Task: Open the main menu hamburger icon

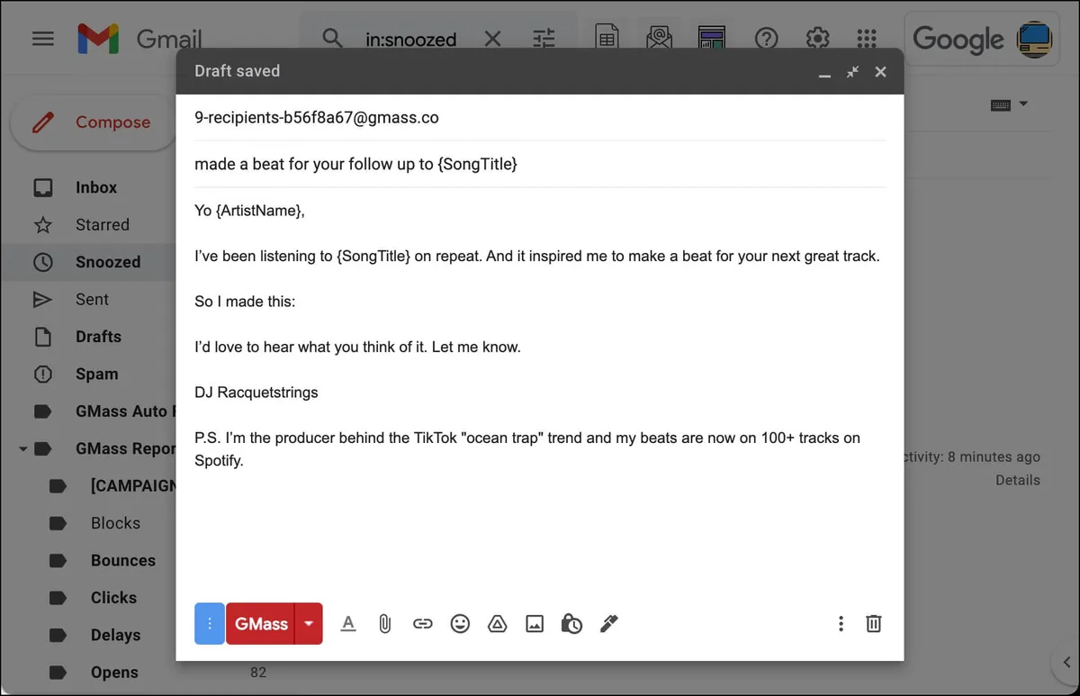Action: pos(42,39)
